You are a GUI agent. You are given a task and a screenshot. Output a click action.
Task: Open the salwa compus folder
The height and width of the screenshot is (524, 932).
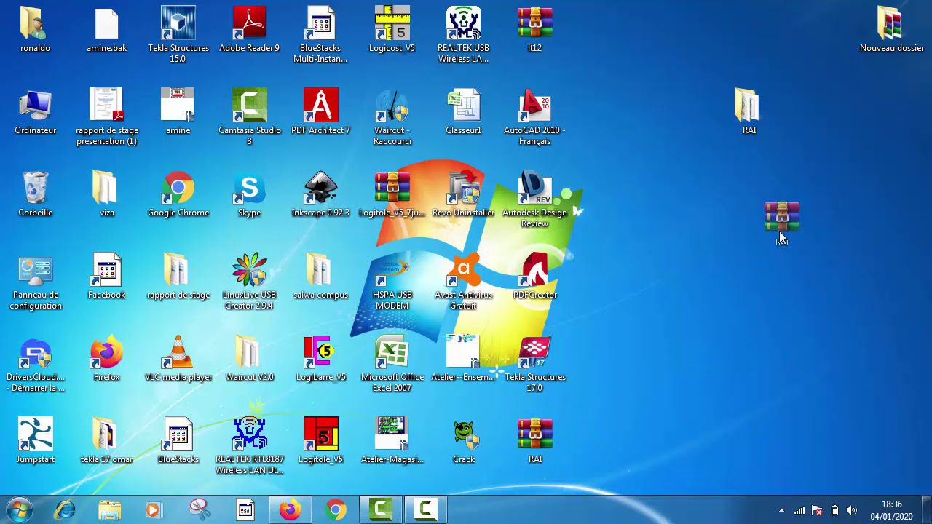pos(320,271)
